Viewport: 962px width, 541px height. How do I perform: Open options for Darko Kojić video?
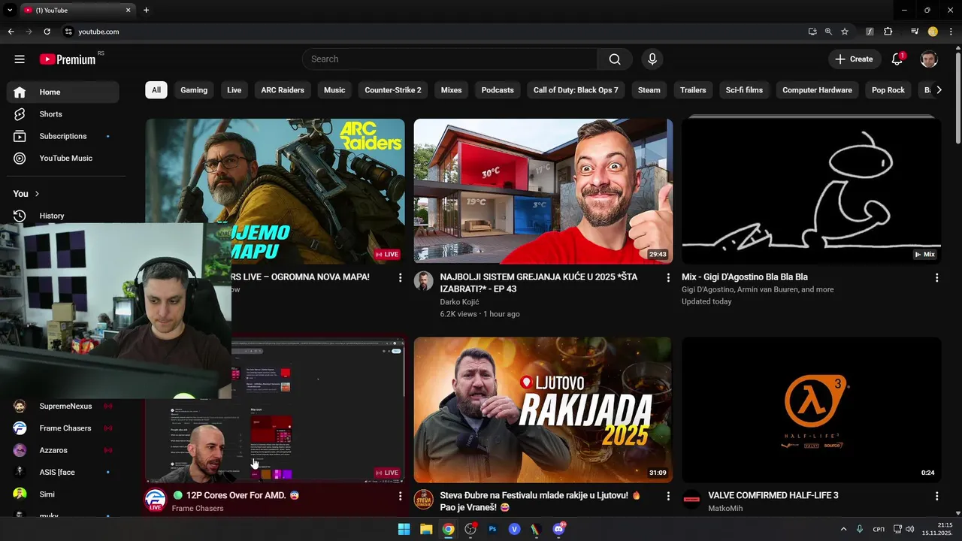pos(668,278)
